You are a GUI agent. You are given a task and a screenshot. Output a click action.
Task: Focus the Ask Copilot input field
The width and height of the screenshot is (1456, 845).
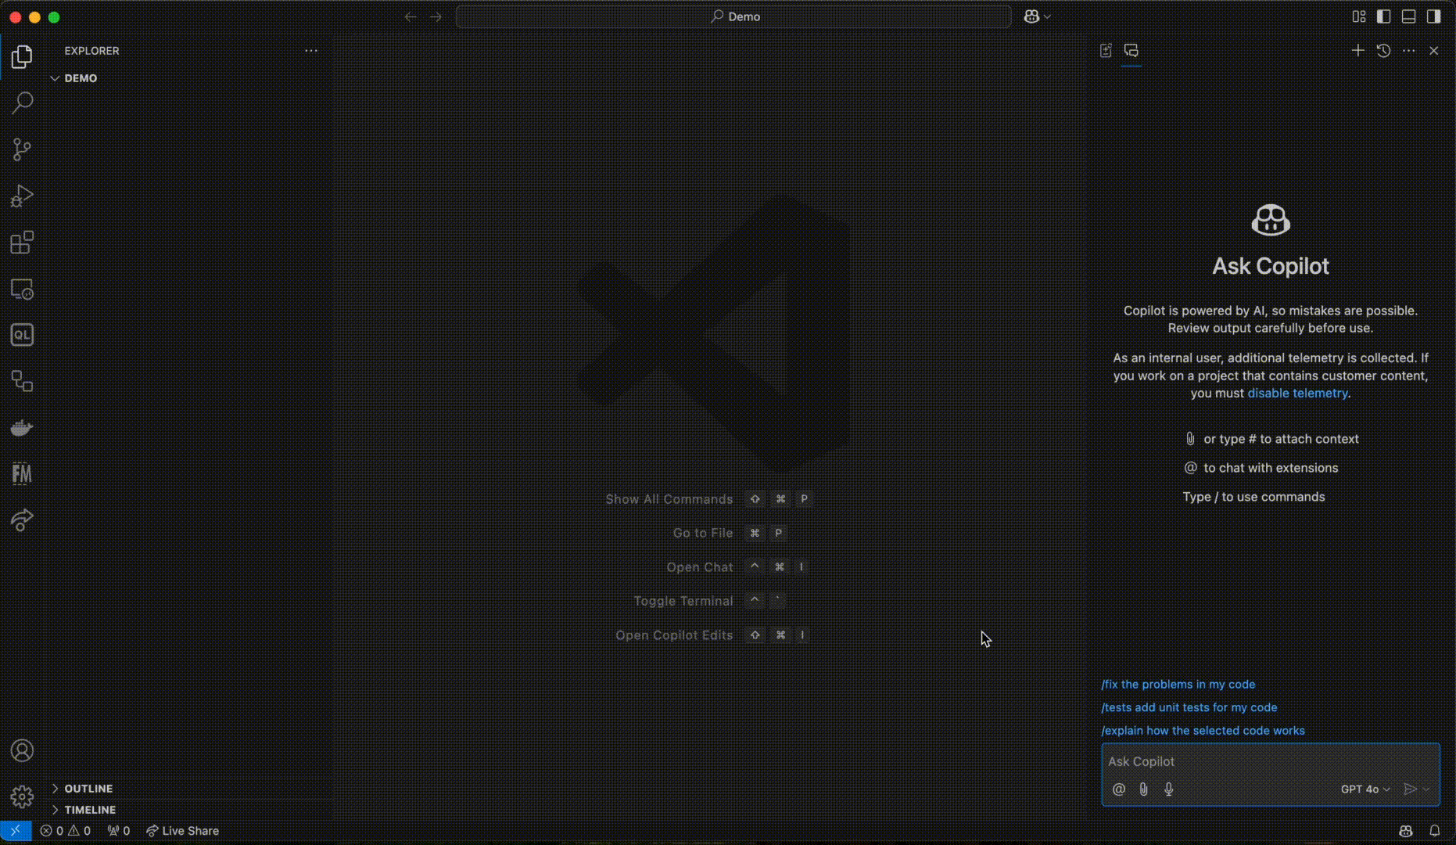[1271, 761]
